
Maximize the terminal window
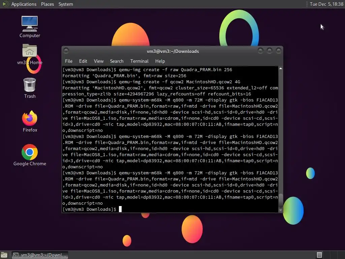[270, 51]
